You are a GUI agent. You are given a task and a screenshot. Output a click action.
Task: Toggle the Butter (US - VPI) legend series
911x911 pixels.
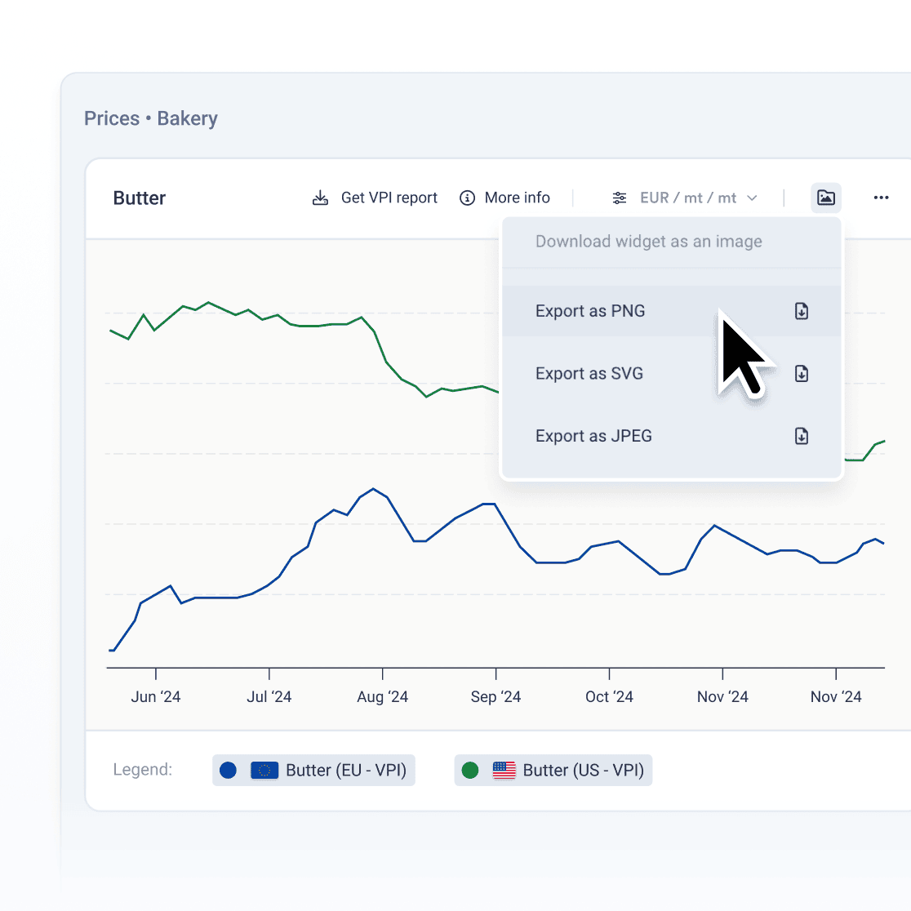pos(553,771)
